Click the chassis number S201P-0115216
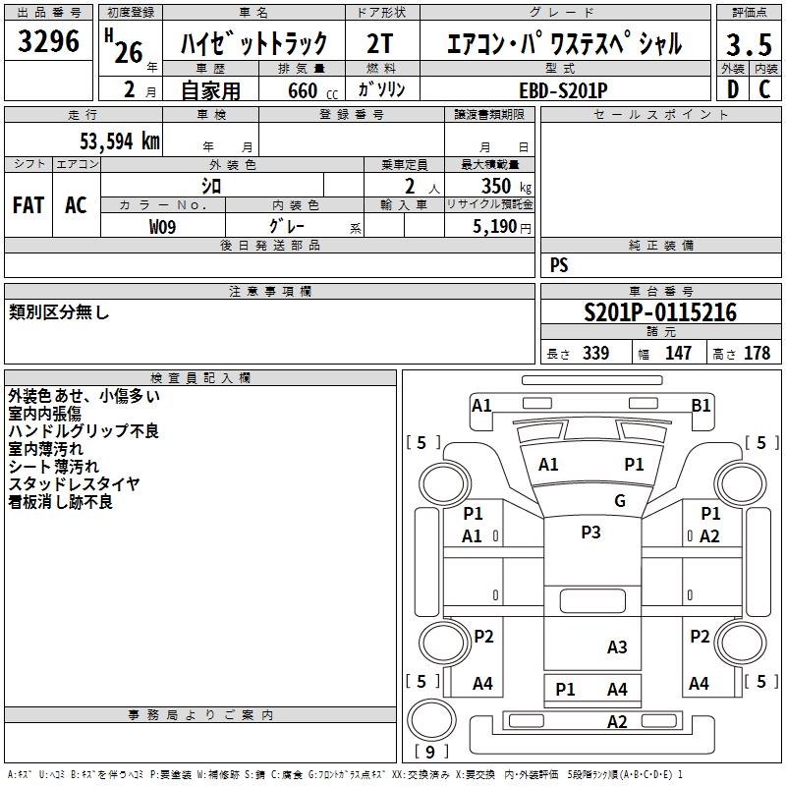The height and width of the screenshot is (786, 786). pyautogui.click(x=659, y=312)
